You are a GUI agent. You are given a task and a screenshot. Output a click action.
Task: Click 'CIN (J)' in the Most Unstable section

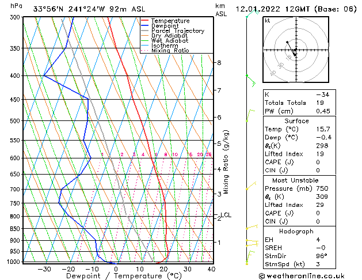[x=276, y=222]
